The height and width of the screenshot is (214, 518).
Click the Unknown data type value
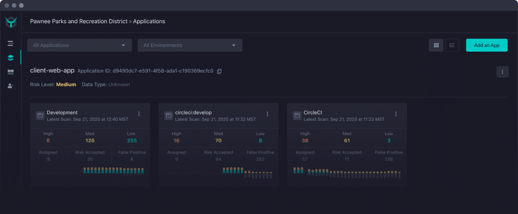(x=119, y=85)
